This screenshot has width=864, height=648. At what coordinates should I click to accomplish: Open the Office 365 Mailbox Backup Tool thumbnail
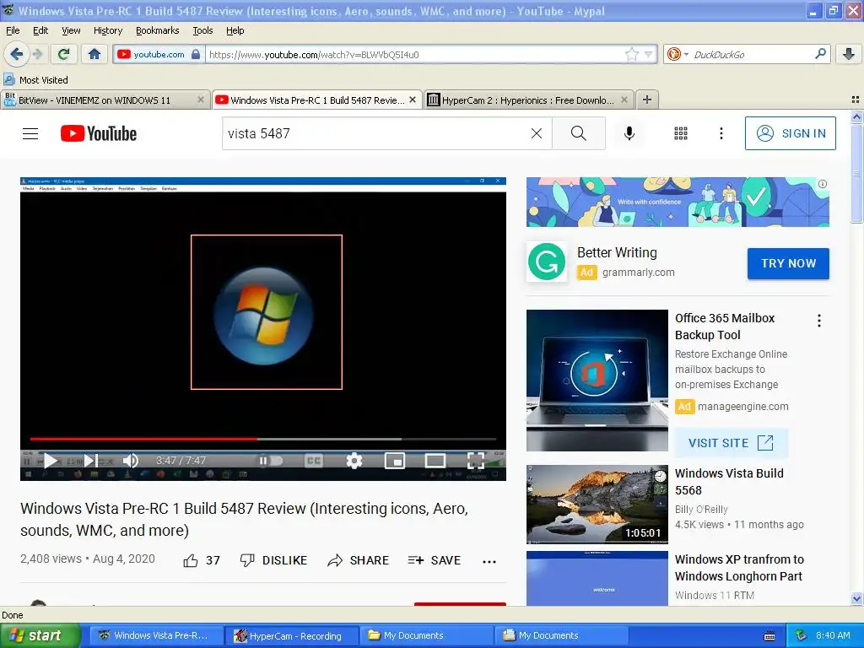(x=597, y=381)
